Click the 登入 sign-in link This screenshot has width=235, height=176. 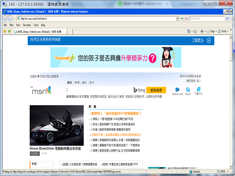[199, 81]
